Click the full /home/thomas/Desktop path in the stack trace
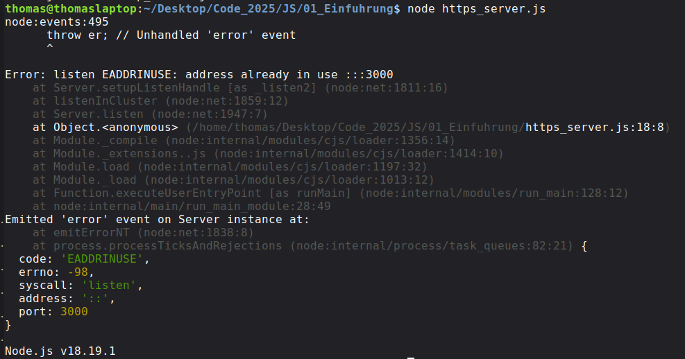The width and height of the screenshot is (685, 359). point(355,128)
